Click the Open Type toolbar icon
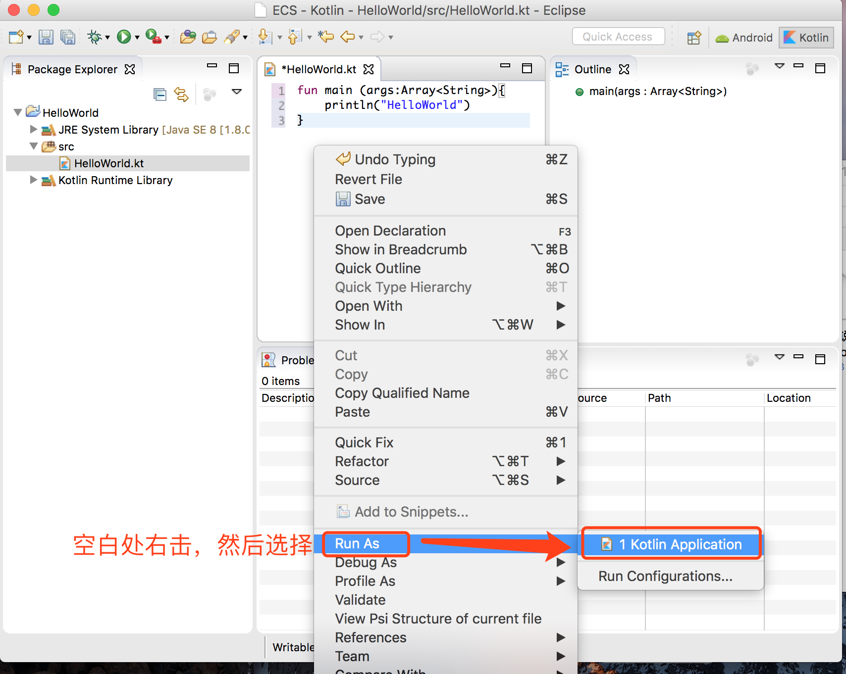 coord(188,37)
